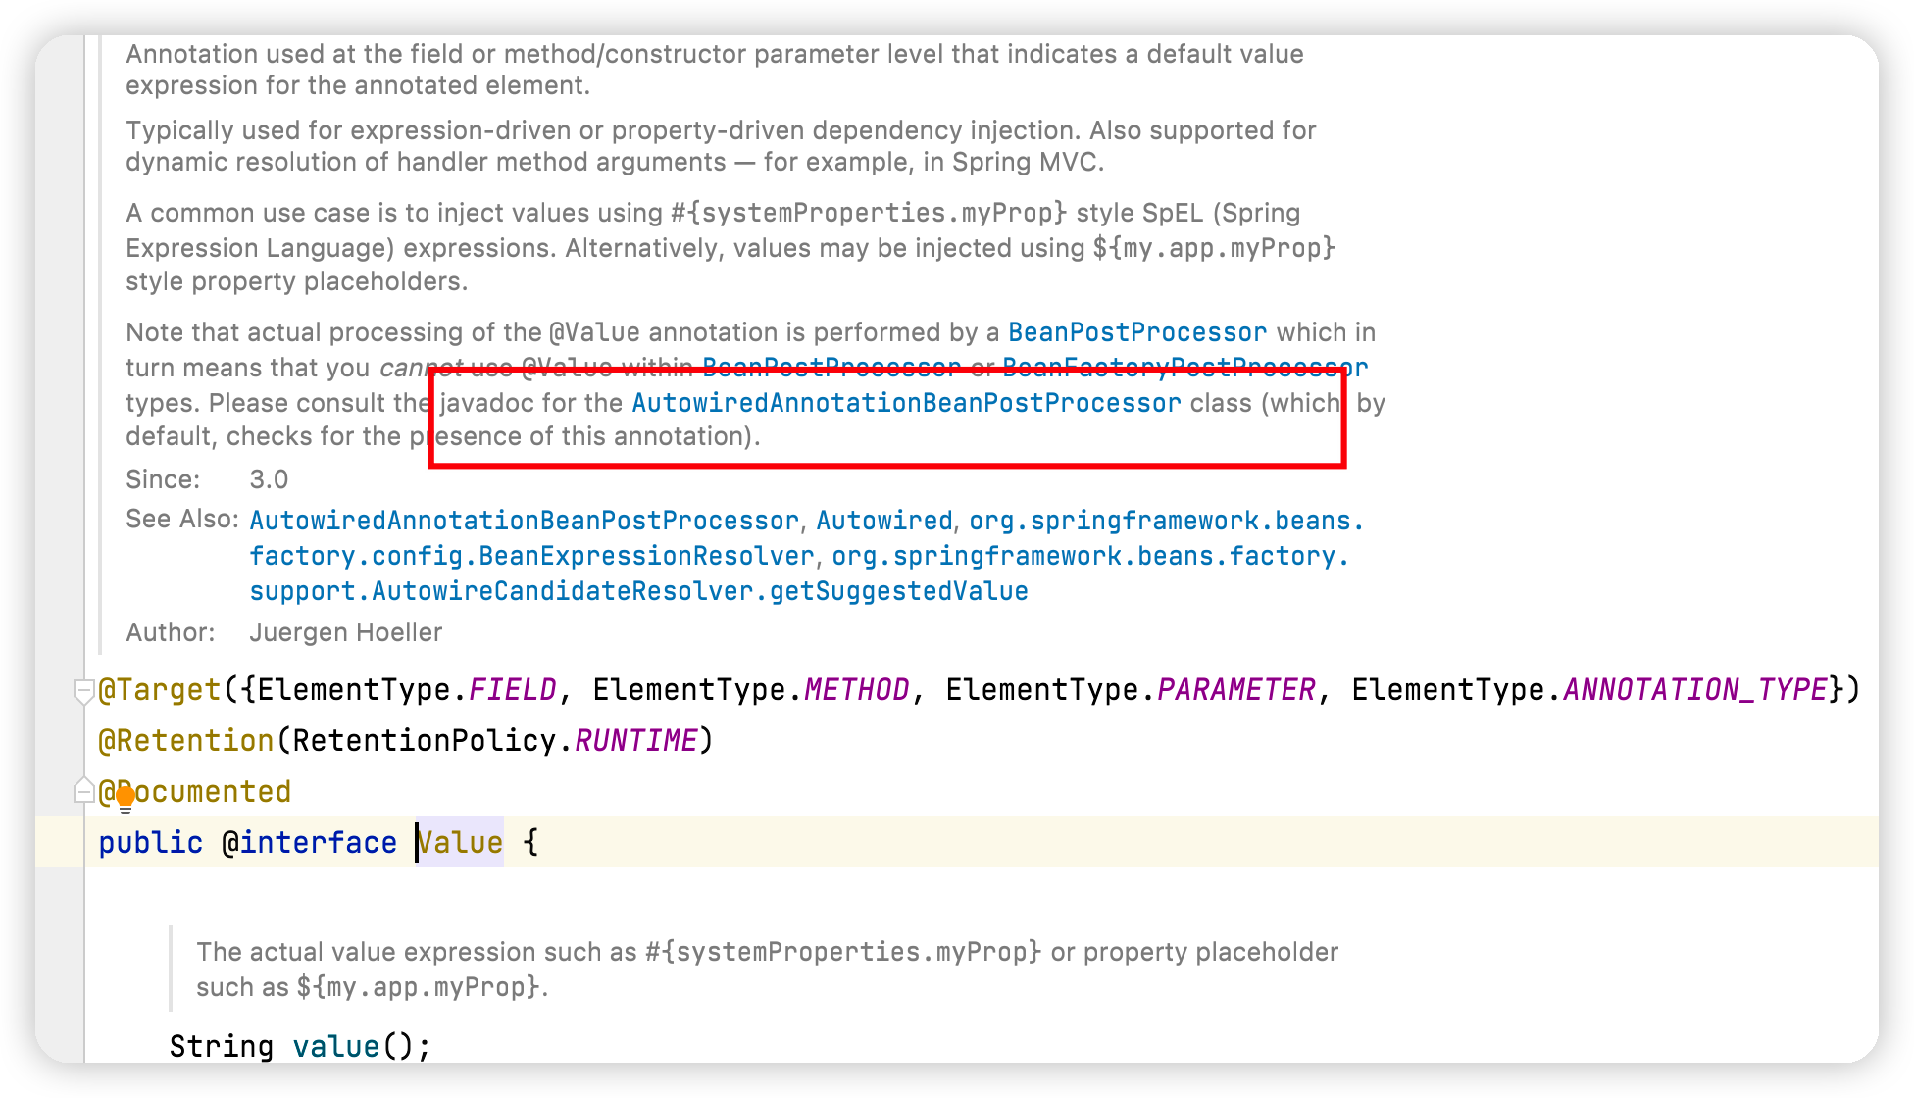Open the Autowired See Also link
Viewport: 1914px width, 1098px height.
tap(884, 521)
